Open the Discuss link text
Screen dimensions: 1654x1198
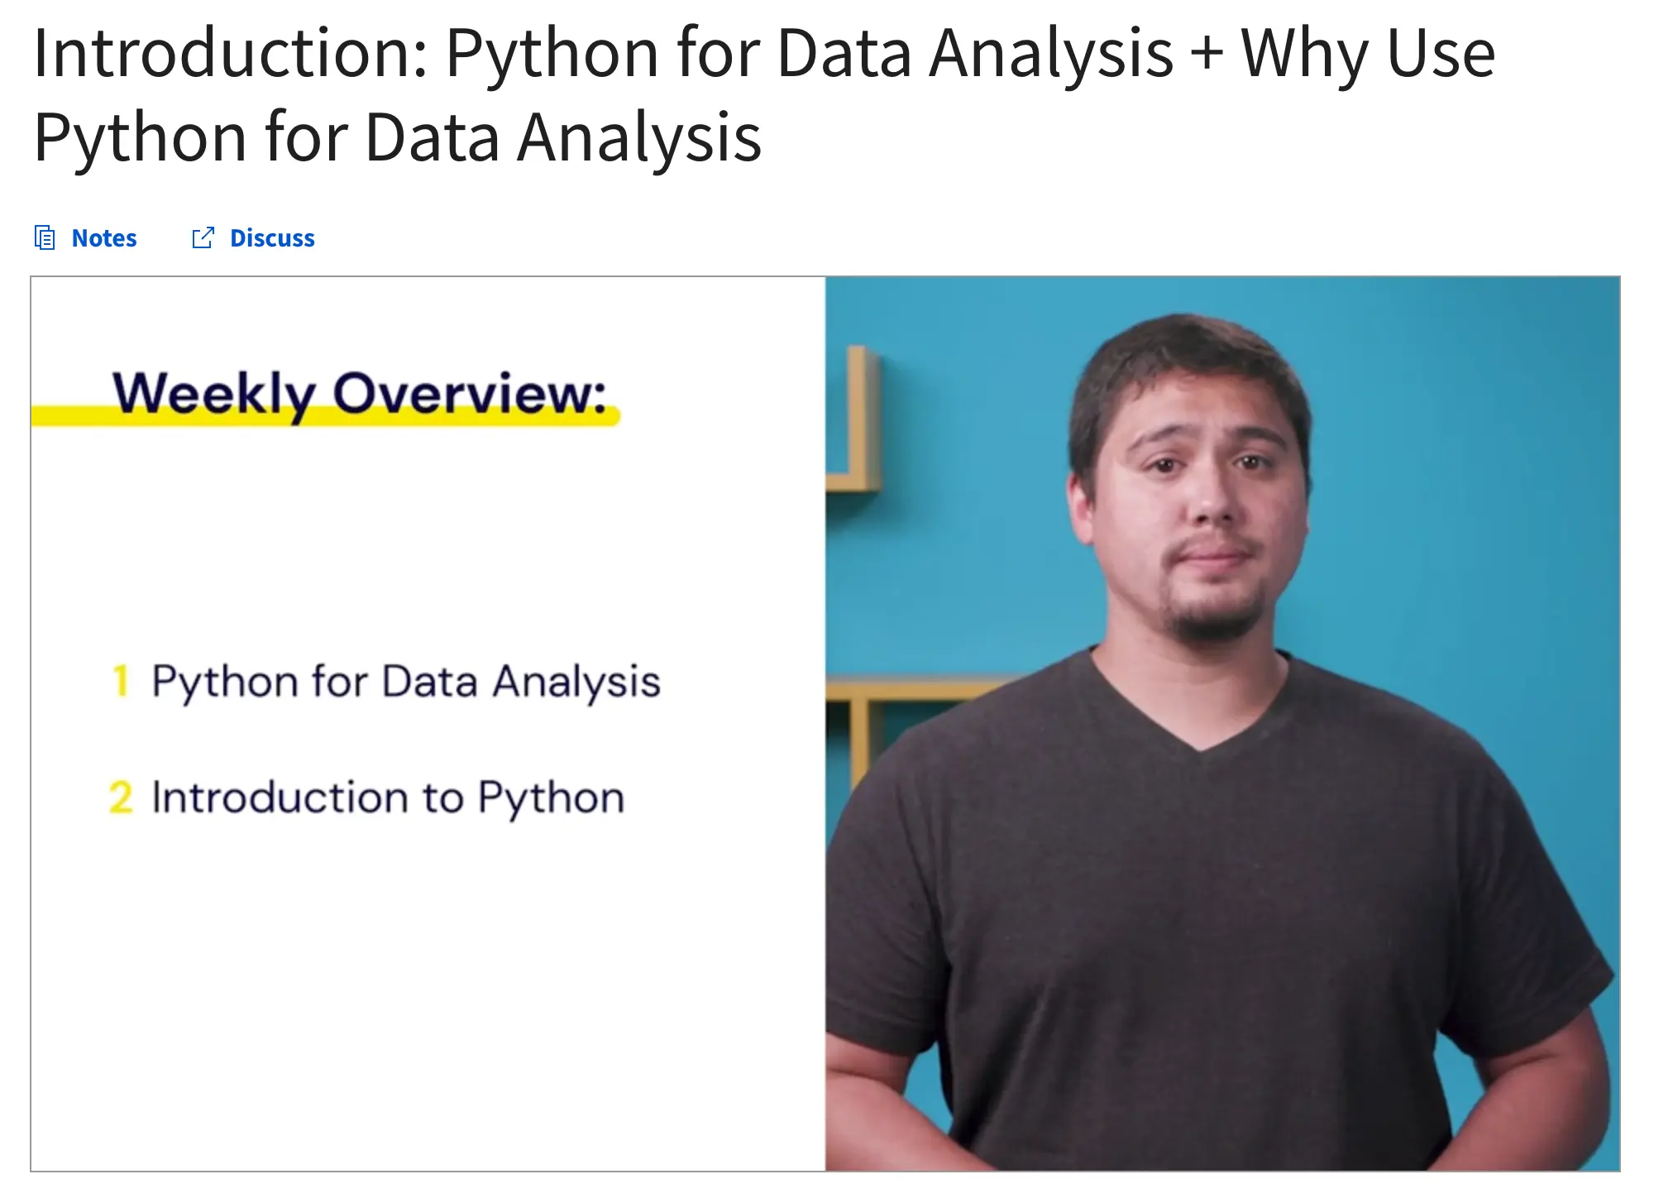[272, 238]
